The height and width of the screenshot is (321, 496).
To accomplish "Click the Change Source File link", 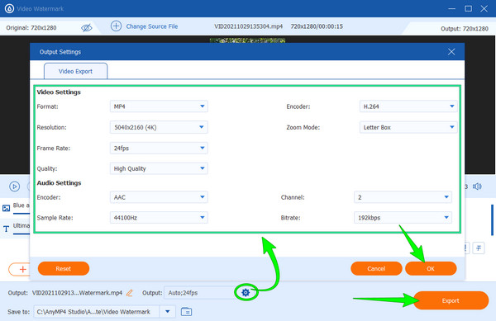I will point(152,26).
